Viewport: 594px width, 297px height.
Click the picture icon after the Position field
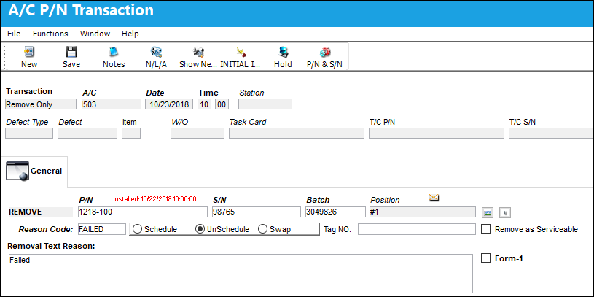487,213
